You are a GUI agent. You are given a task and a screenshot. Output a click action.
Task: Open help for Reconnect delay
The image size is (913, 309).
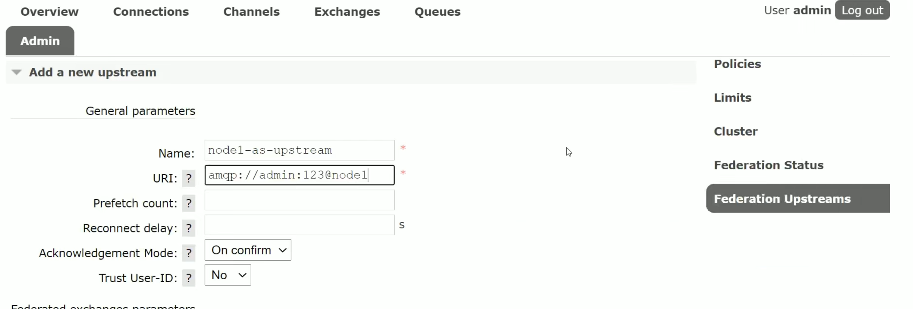pyautogui.click(x=188, y=228)
